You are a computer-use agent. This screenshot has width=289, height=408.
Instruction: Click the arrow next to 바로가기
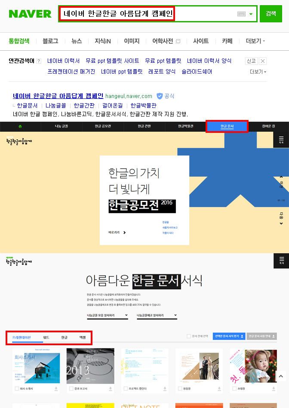tap(124, 232)
